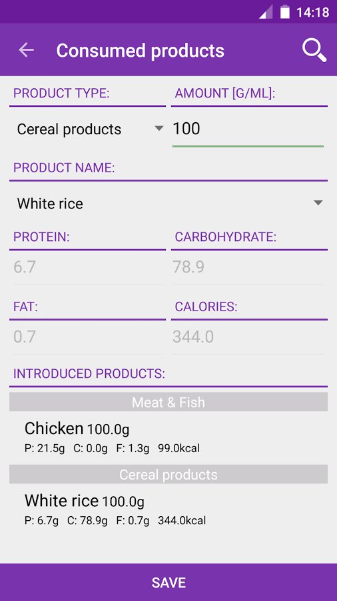Viewport: 337px width, 601px height.
Task: Tap the signal strength icon
Action: tap(266, 12)
